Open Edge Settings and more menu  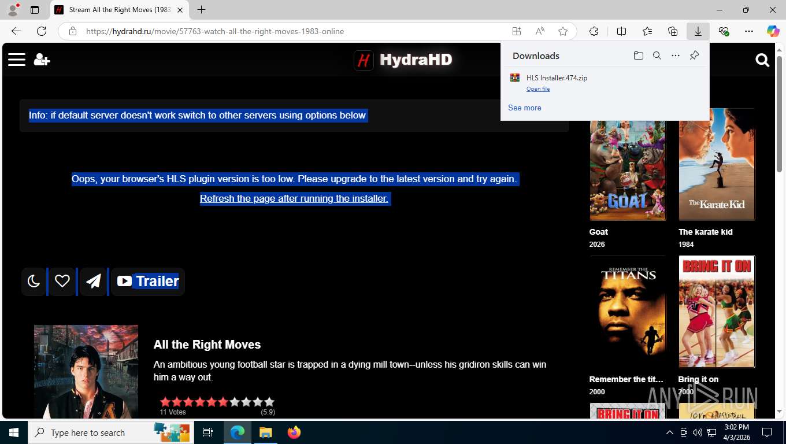coord(749,31)
